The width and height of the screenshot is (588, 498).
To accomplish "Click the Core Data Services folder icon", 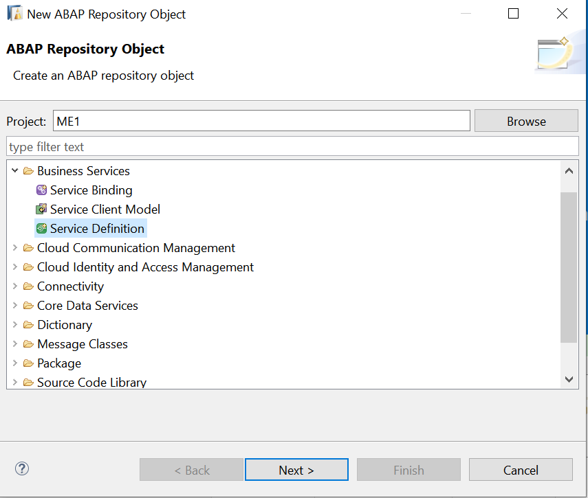I will point(28,306).
